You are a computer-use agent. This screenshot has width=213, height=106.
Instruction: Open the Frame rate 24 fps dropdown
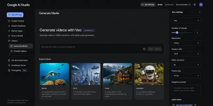click(x=186, y=76)
